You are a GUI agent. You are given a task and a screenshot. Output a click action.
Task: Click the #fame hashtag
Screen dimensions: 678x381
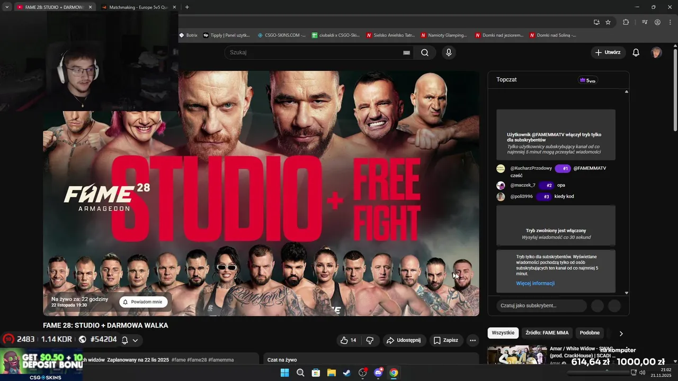pyautogui.click(x=179, y=360)
